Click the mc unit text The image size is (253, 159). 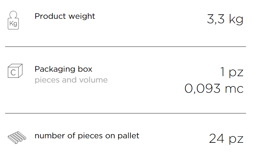[234, 89]
